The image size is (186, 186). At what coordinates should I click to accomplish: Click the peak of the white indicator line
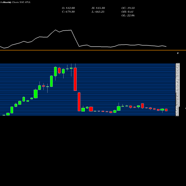55,30
